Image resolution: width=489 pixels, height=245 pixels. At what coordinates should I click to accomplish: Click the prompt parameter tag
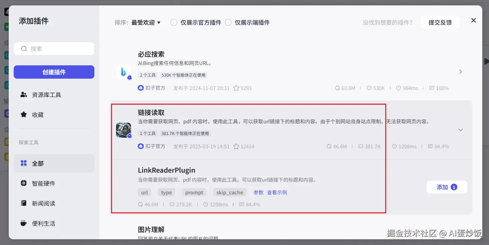click(x=194, y=192)
